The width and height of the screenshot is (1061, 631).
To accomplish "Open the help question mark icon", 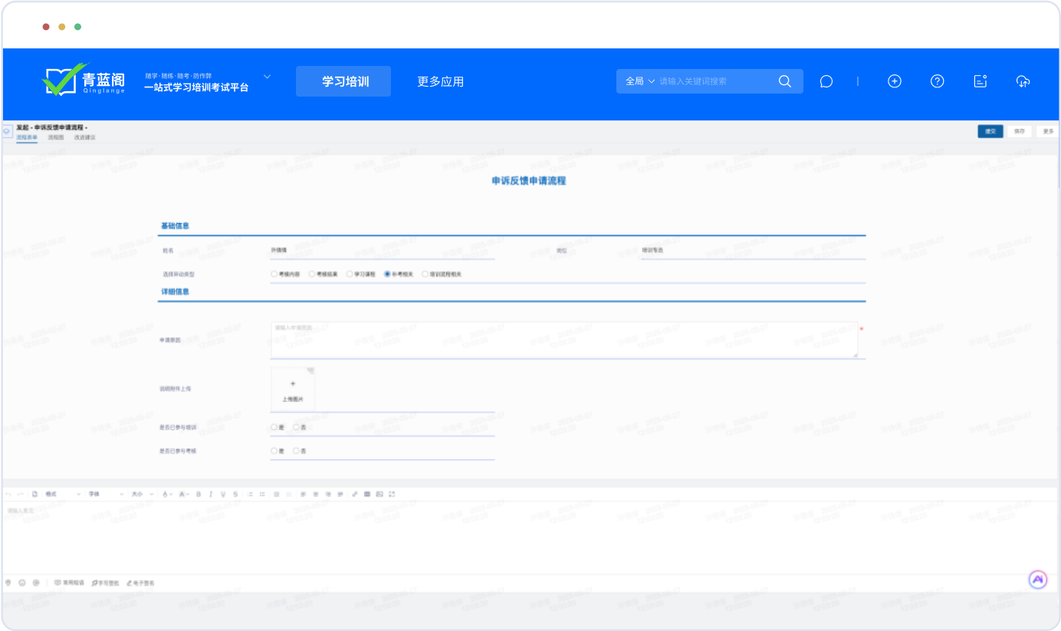I will click(937, 81).
